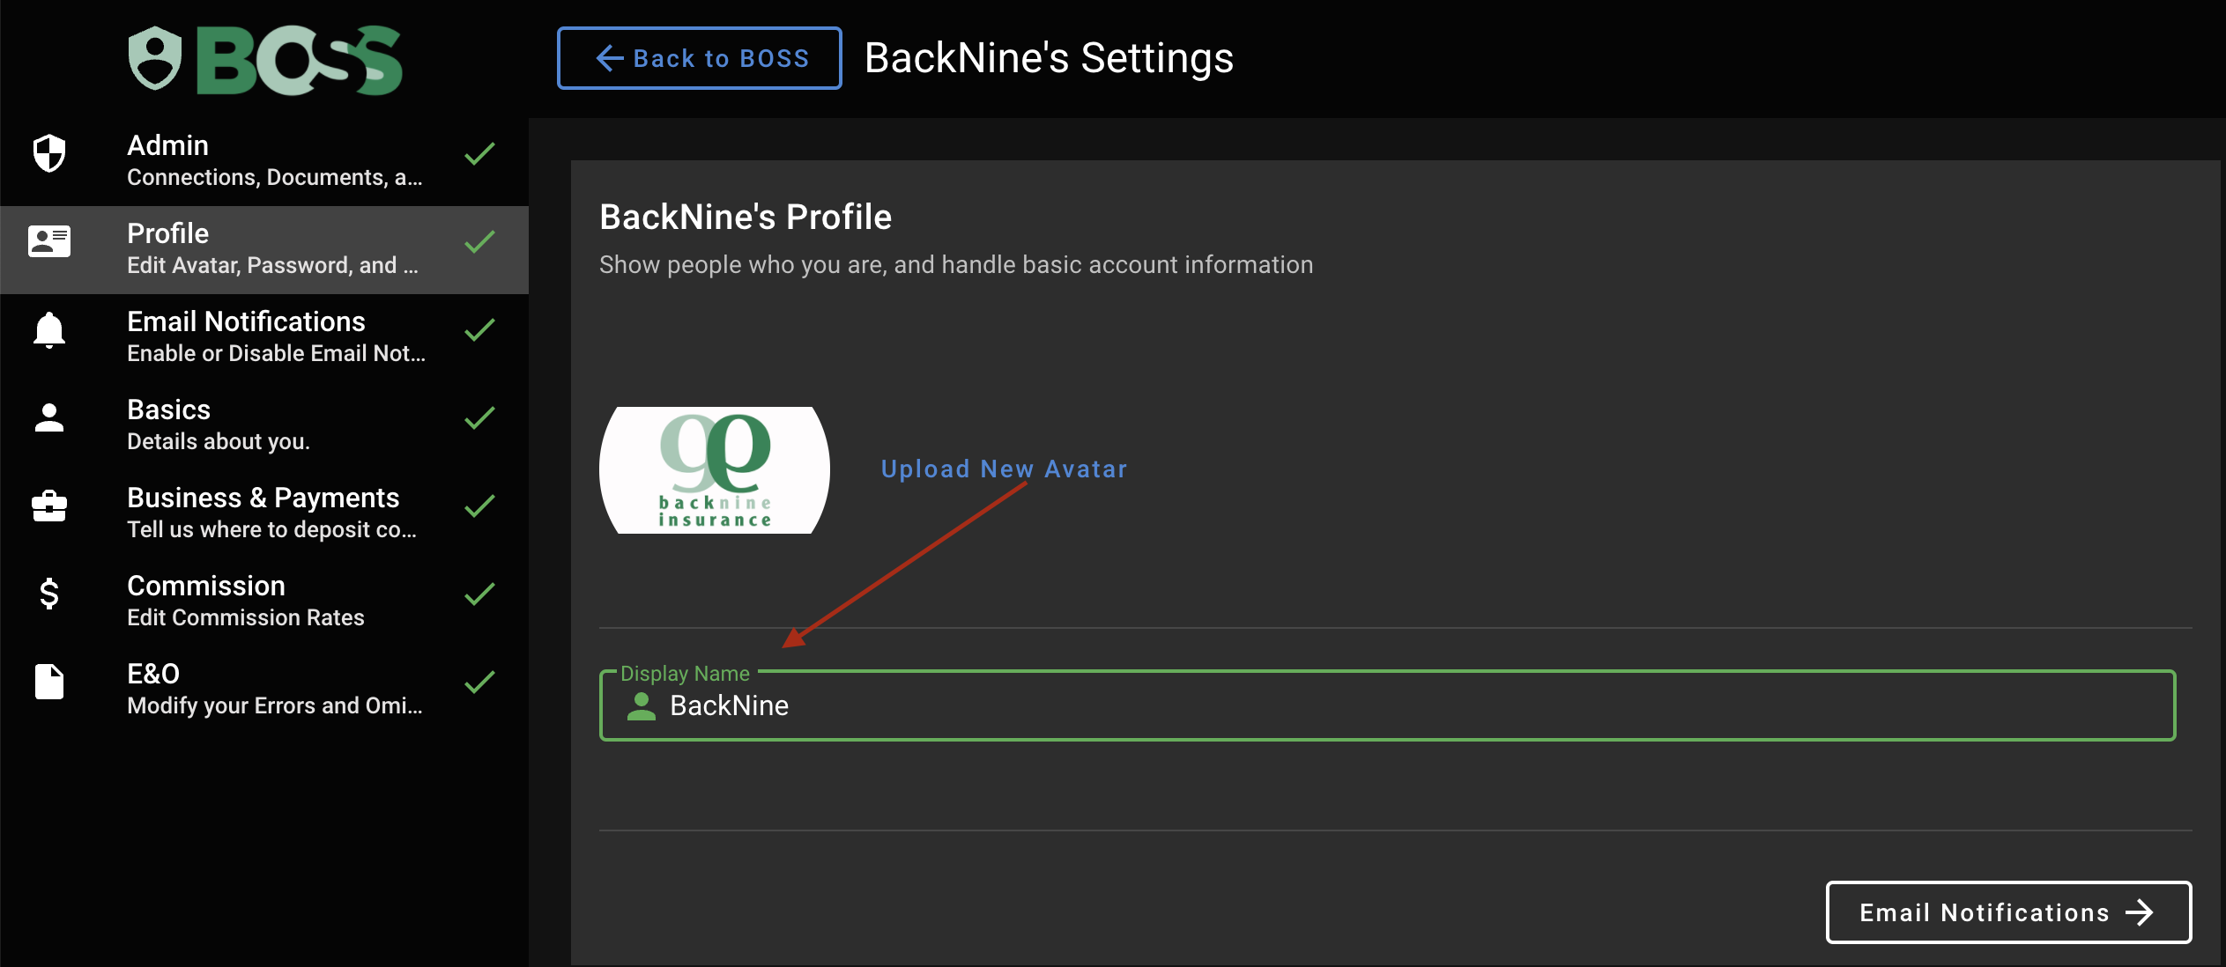2226x967 pixels.
Task: Click the Commission dollar sign icon
Action: (x=49, y=594)
